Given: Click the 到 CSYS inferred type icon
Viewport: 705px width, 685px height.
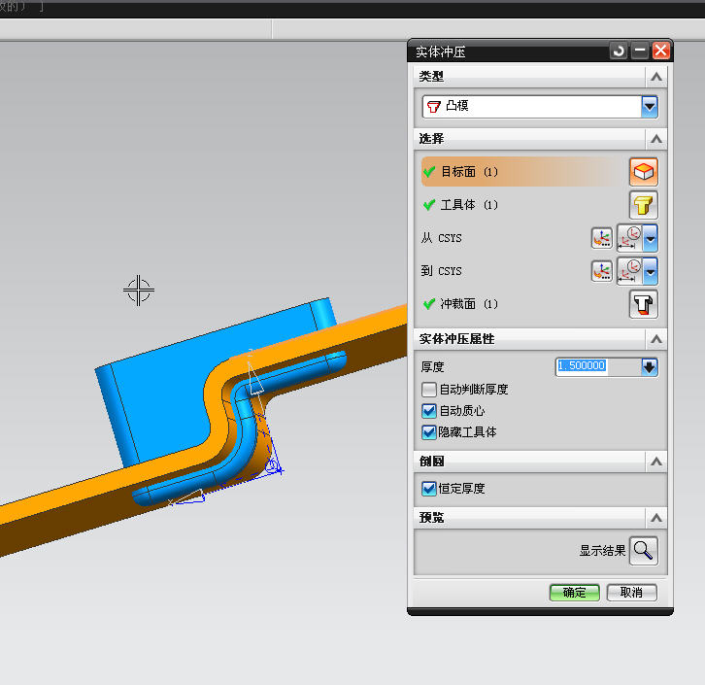Looking at the screenshot, I should point(629,271).
